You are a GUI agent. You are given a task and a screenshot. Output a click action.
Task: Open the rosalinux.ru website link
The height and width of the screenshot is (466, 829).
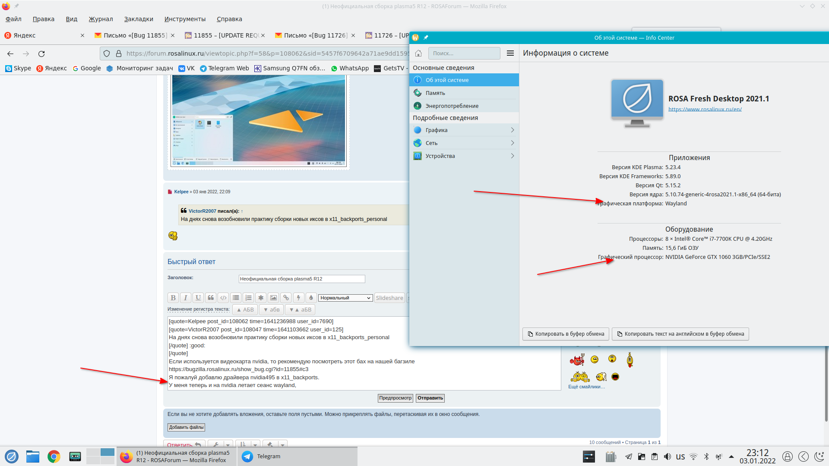(x=705, y=109)
